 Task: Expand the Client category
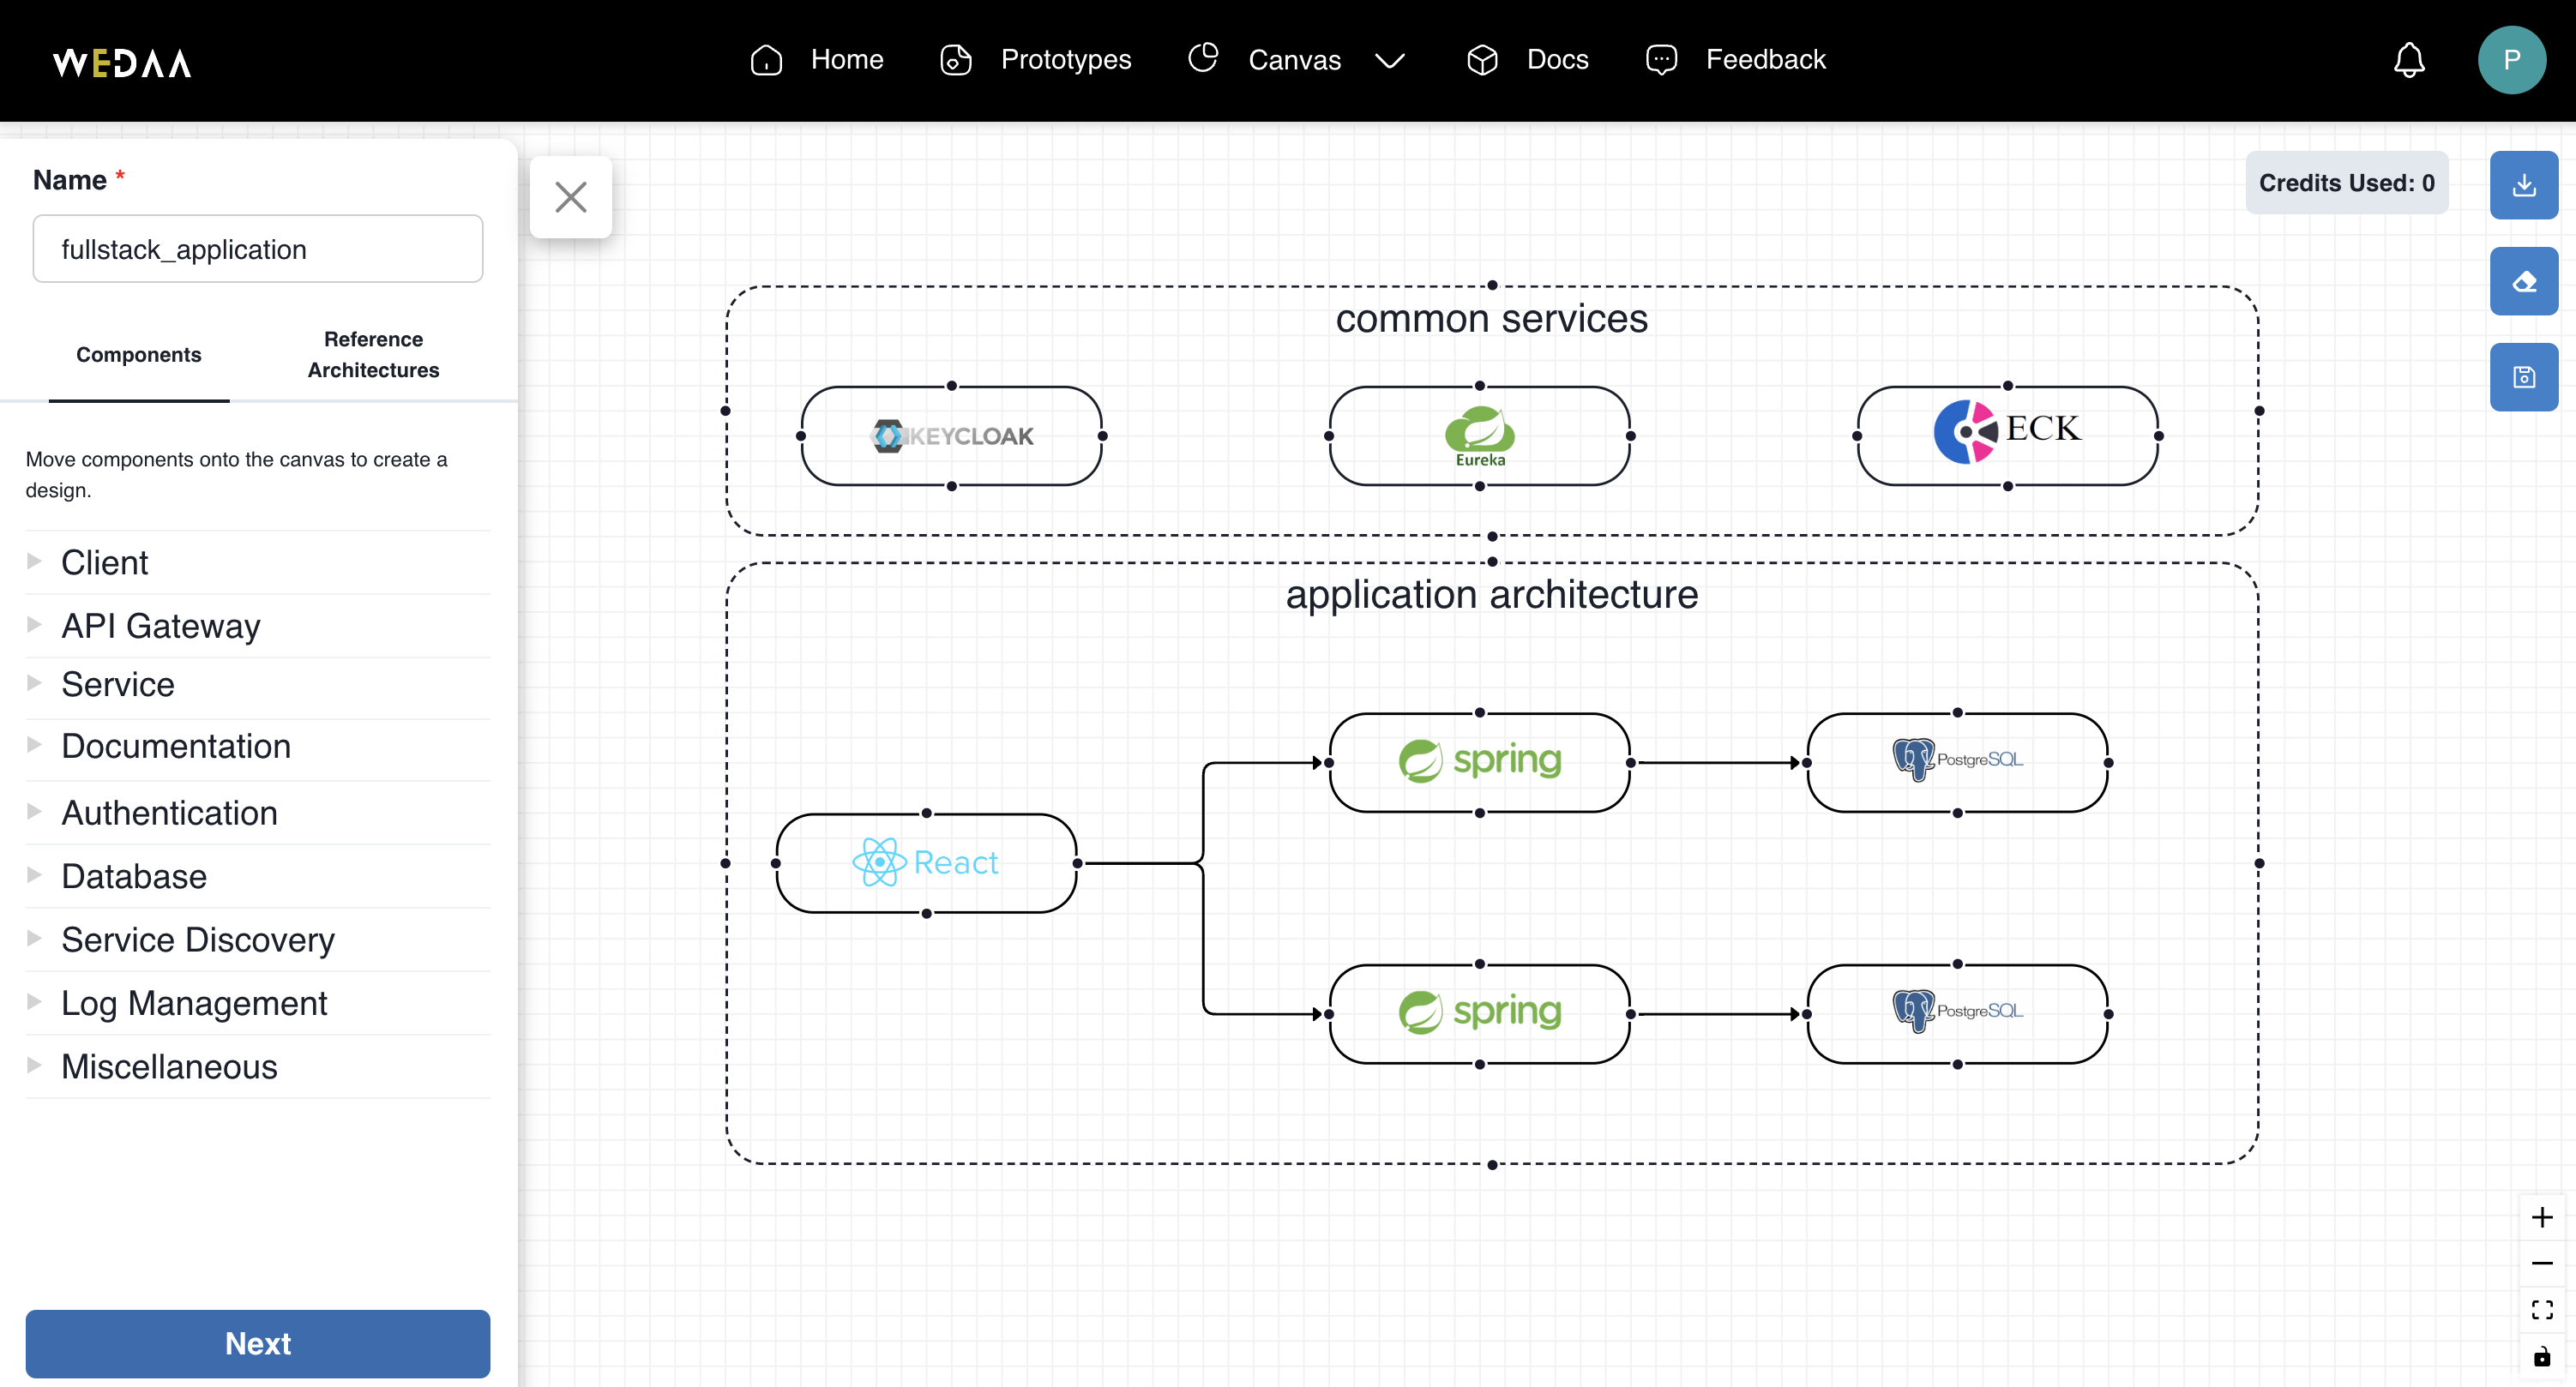tap(258, 563)
